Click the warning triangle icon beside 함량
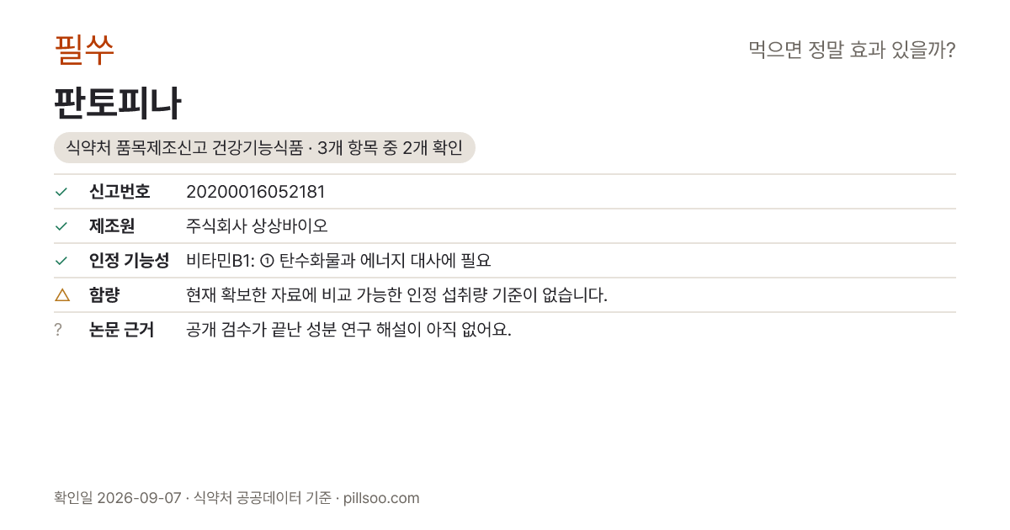The width and height of the screenshot is (1010, 530). (x=61, y=295)
